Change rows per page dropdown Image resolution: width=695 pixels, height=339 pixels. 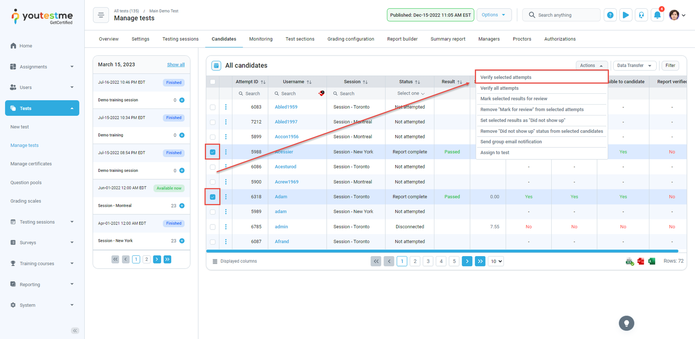tap(496, 261)
